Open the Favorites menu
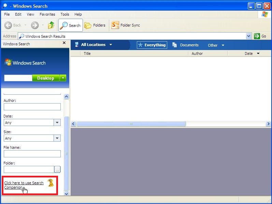This screenshot has width=272, height=204. click(47, 14)
